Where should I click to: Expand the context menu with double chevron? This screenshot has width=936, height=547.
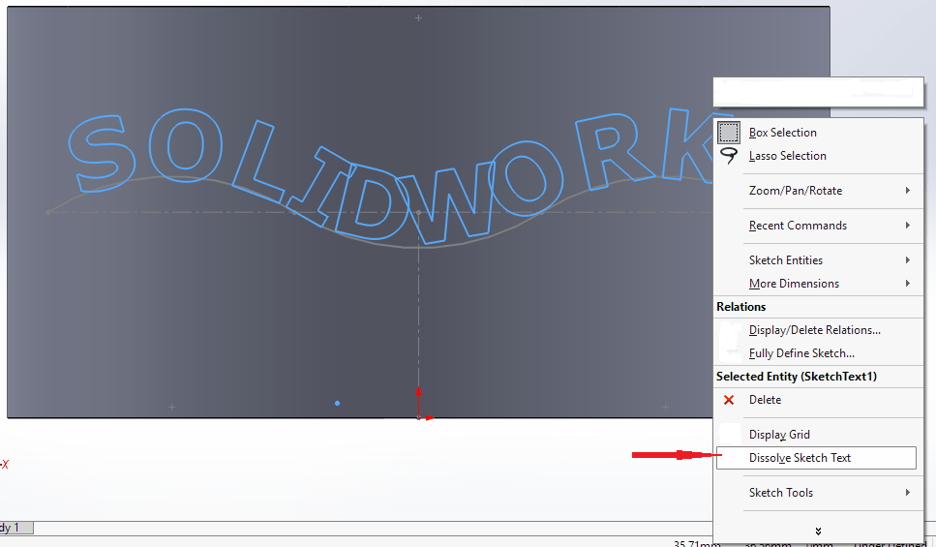(x=818, y=532)
